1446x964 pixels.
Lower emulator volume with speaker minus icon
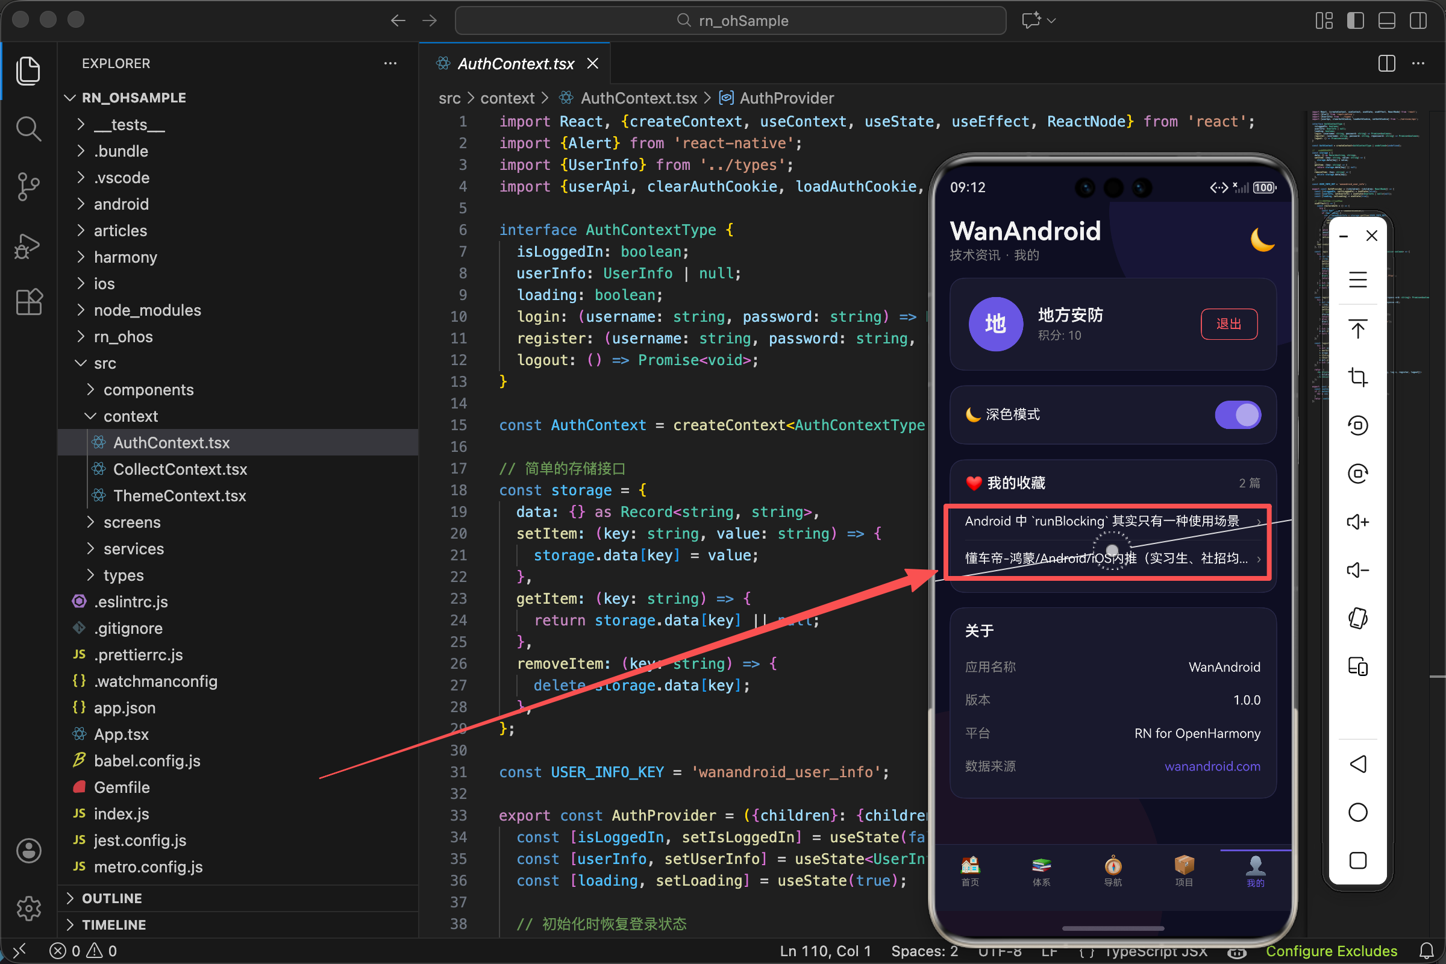coord(1357,570)
